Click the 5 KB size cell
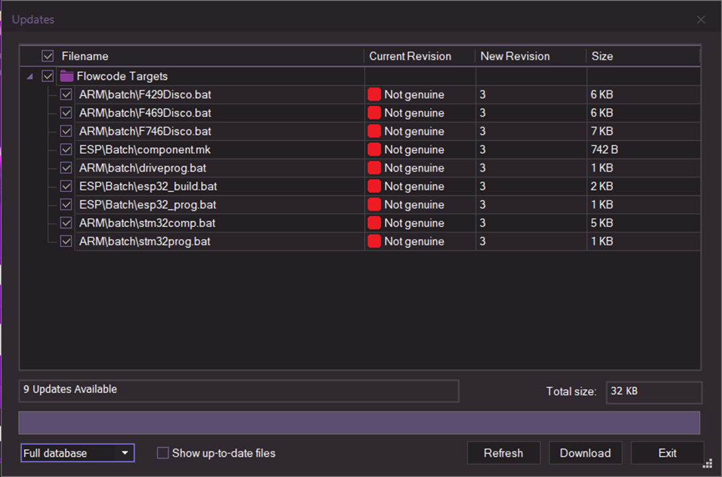The height and width of the screenshot is (477, 722). coord(602,223)
